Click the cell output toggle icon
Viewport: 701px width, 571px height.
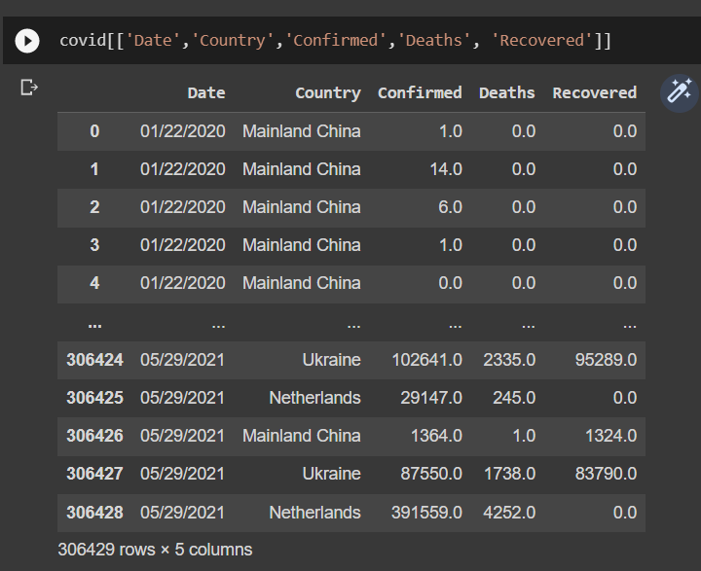(29, 88)
